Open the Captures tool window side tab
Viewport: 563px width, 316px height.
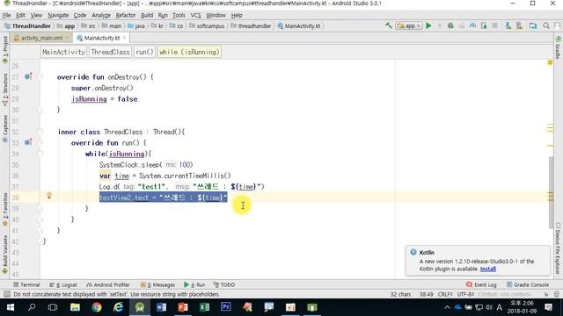coord(4,128)
